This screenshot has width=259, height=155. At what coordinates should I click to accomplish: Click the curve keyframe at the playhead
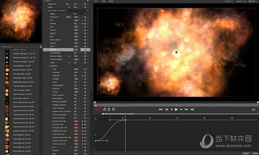pyautogui.click(x=125, y=120)
